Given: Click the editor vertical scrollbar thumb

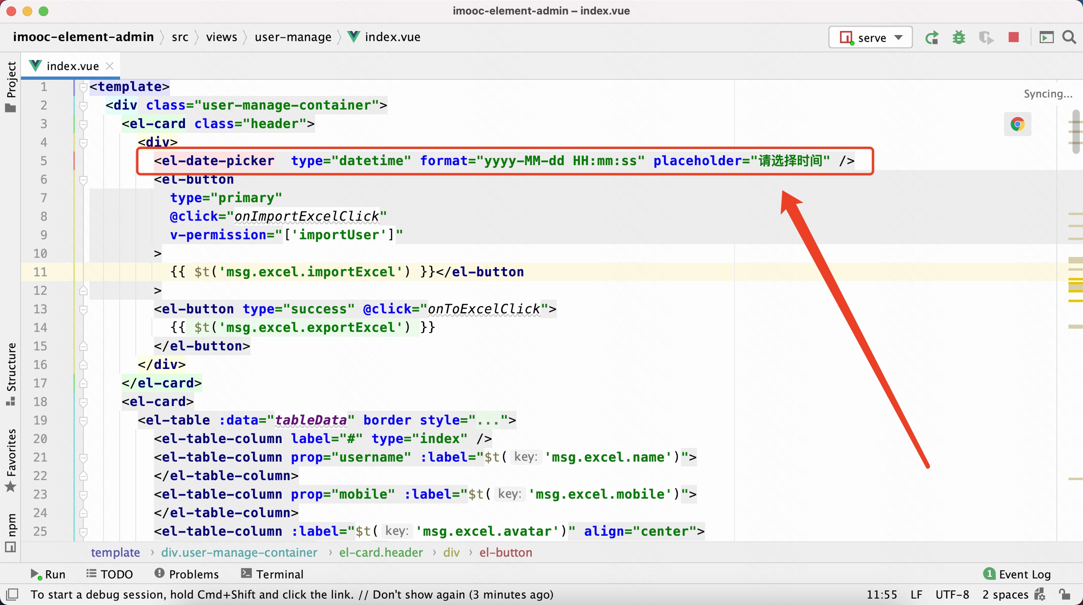Looking at the screenshot, I should tap(1075, 131).
